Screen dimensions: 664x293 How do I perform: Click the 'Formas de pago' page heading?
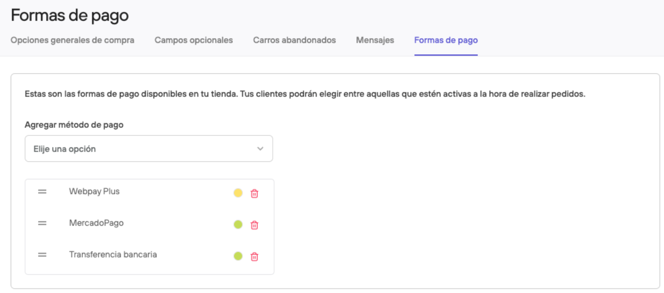click(70, 16)
